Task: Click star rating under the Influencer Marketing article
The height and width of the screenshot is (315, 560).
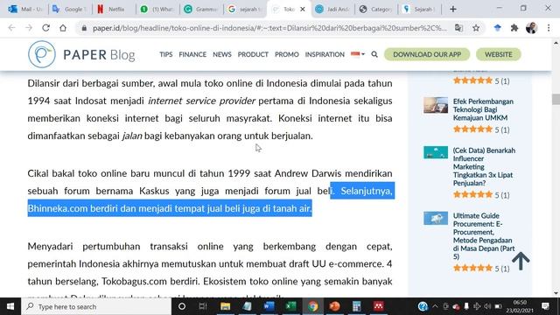Action: (x=472, y=194)
